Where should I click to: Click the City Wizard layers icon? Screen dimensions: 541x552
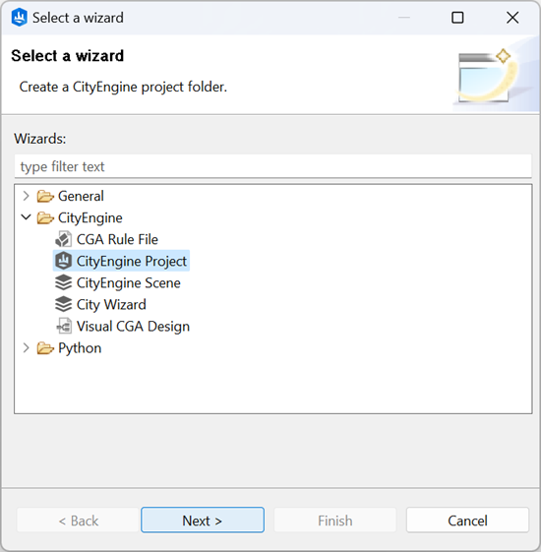pos(63,304)
